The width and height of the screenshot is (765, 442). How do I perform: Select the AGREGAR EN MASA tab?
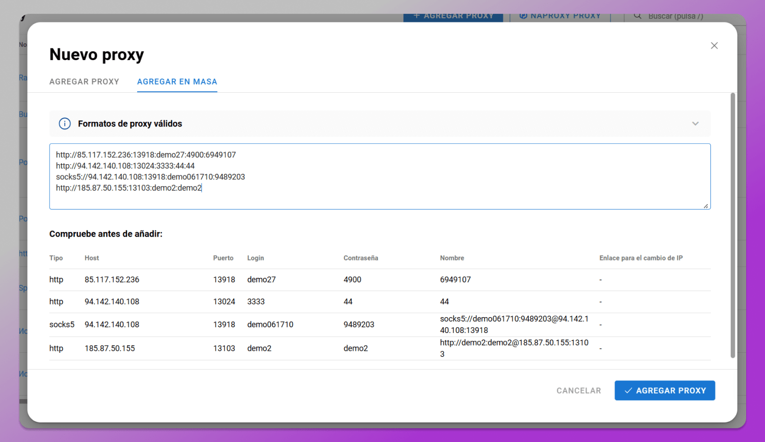[177, 82]
